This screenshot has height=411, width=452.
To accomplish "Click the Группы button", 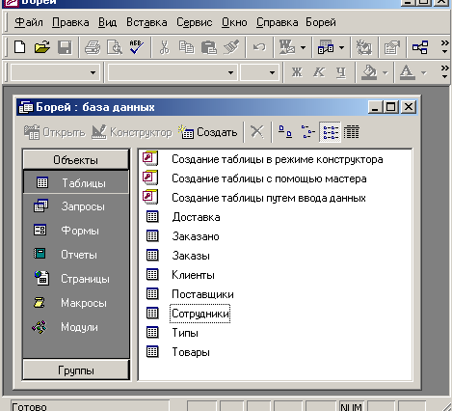I will (76, 370).
